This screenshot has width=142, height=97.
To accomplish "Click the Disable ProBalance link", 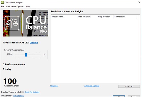I will coord(34,43).
